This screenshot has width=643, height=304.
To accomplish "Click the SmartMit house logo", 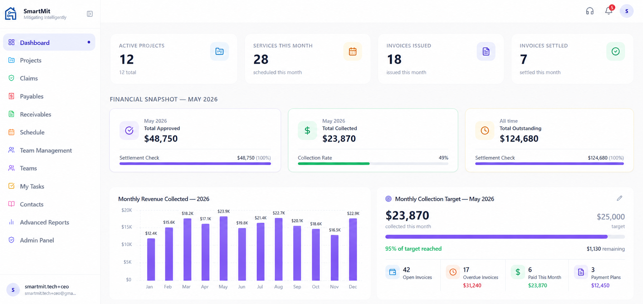I will point(11,14).
